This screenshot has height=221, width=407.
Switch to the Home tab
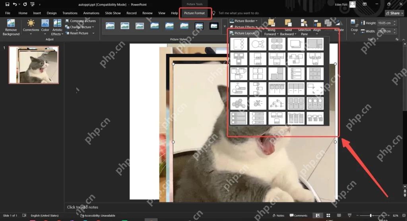click(x=23, y=13)
